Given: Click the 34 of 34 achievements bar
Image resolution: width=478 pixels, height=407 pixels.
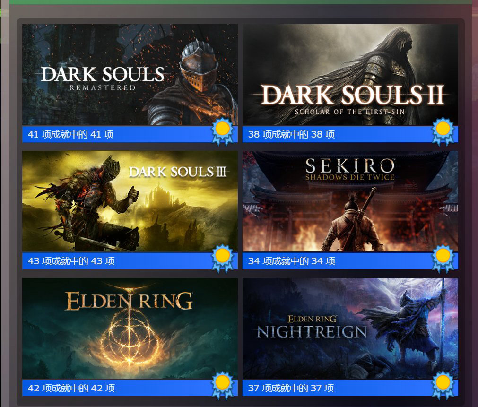Looking at the screenshot, I should [350, 261].
